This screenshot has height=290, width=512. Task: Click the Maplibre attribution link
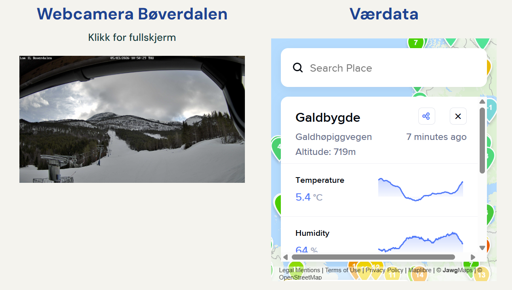(419, 270)
